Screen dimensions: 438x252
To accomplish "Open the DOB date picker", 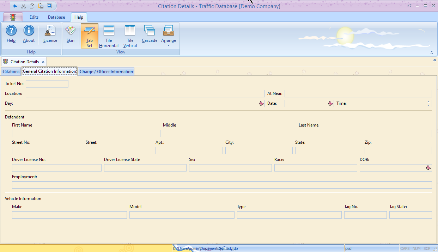I will [x=428, y=168].
